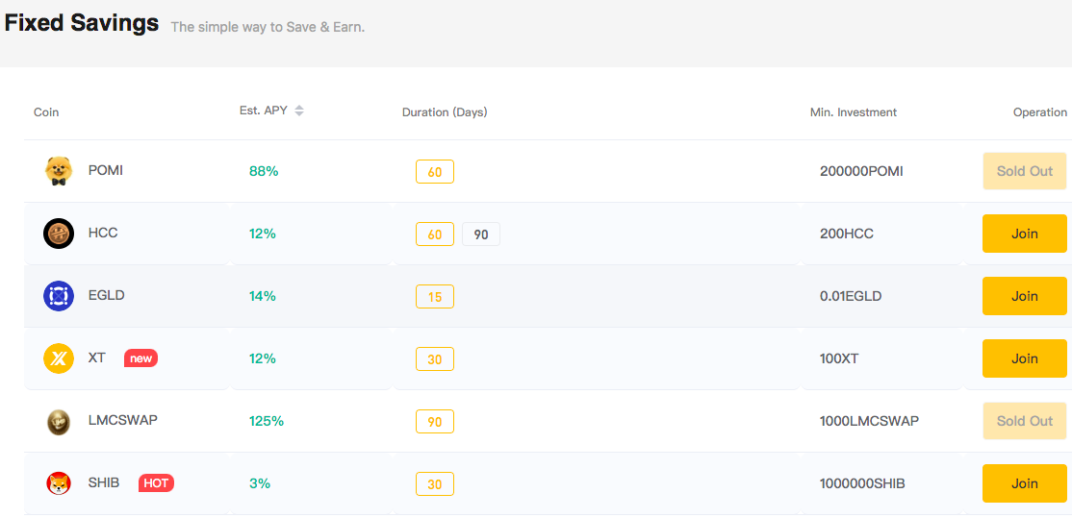Click the 14% APY value
The image size is (1072, 518).
pos(263,296)
